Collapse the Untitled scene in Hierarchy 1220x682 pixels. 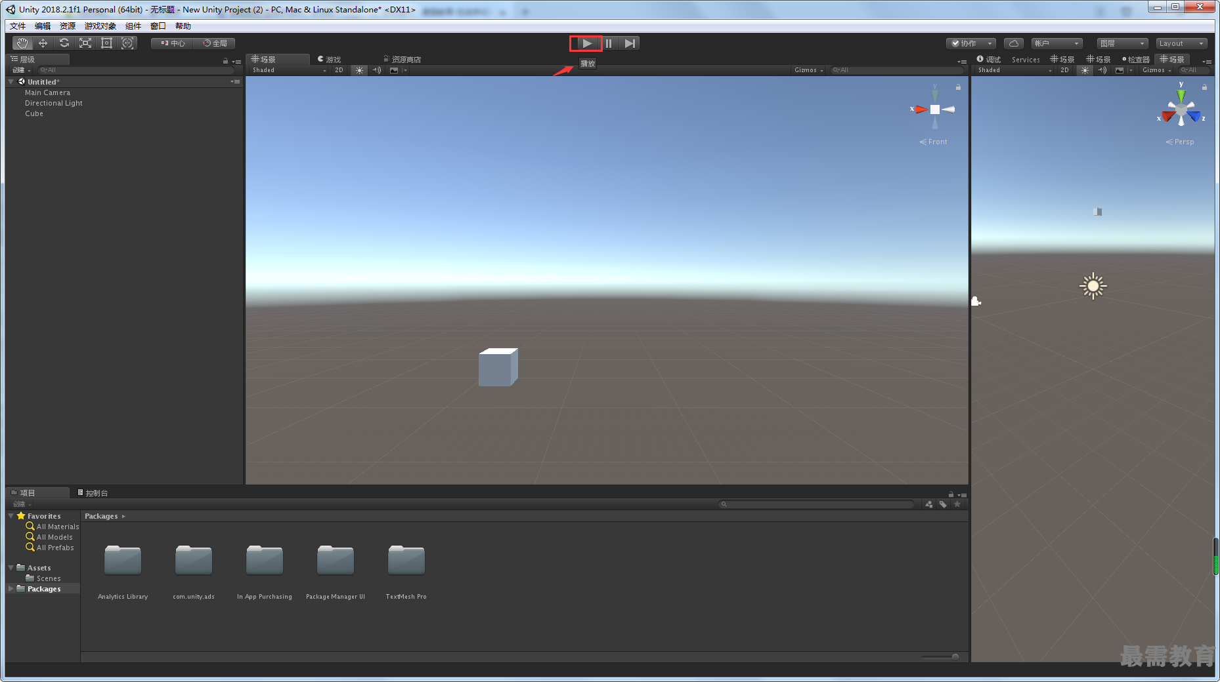tap(11, 82)
